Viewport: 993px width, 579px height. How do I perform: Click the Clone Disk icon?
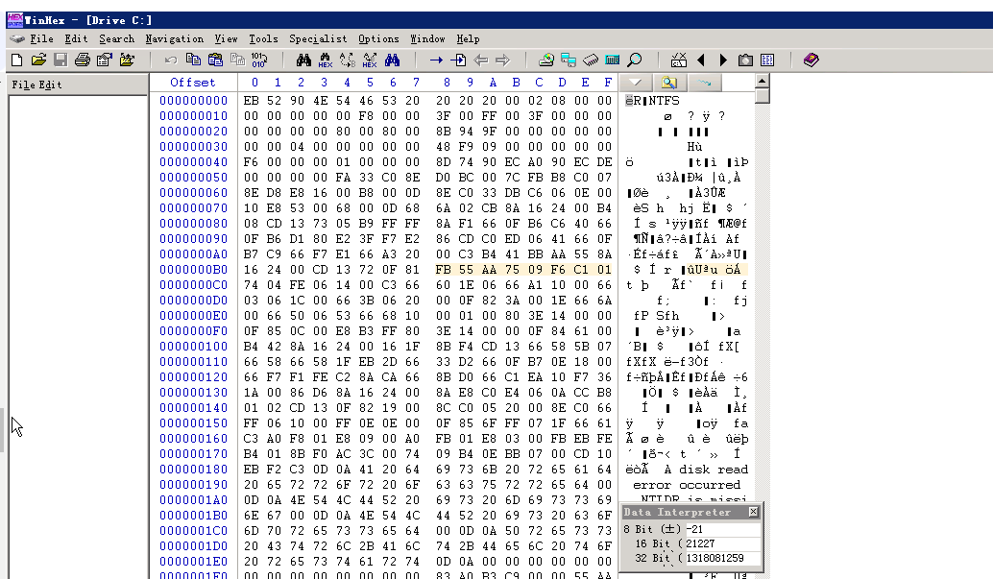tap(569, 60)
